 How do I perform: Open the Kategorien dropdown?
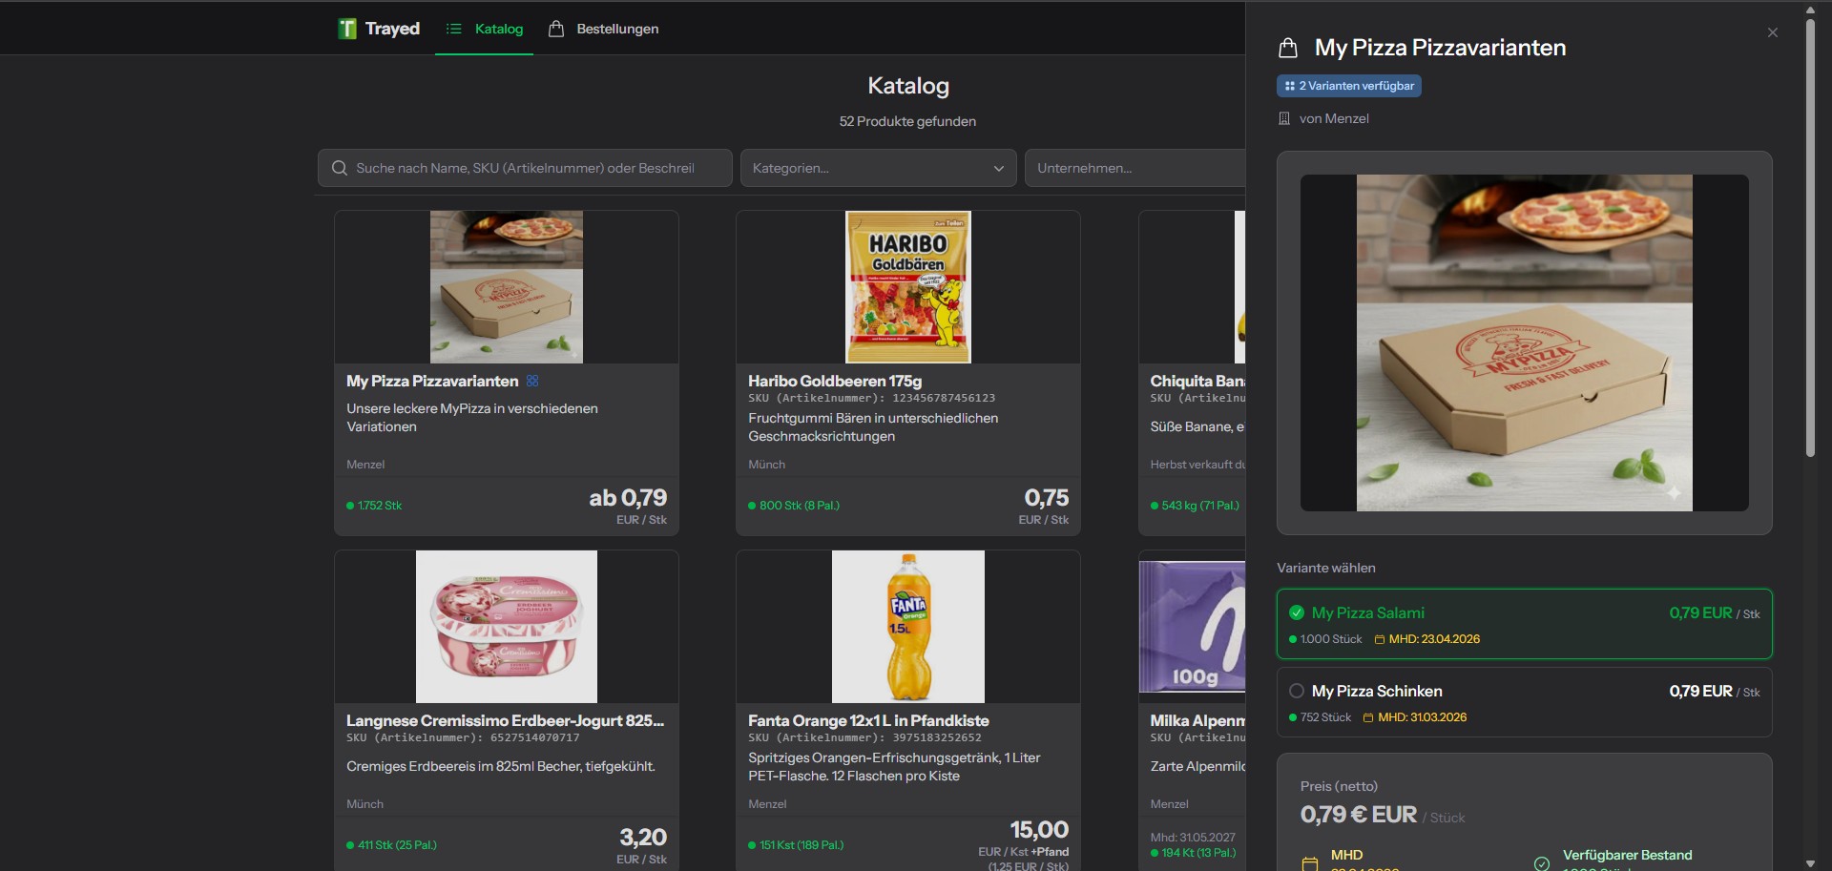(x=877, y=168)
